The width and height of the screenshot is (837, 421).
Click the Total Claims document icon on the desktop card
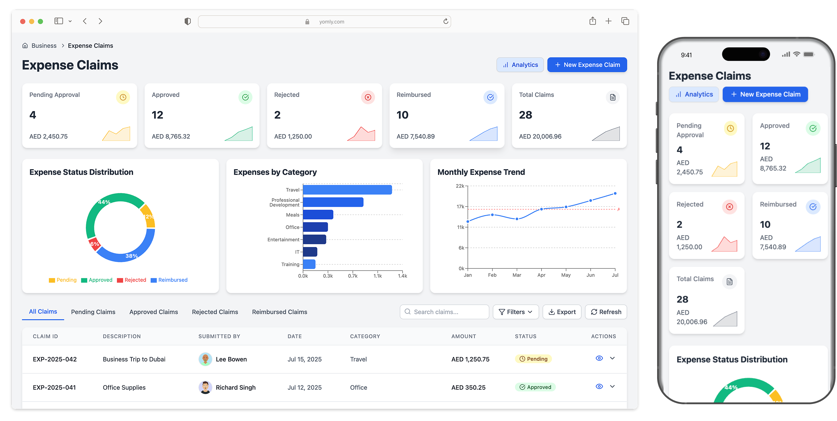click(613, 97)
